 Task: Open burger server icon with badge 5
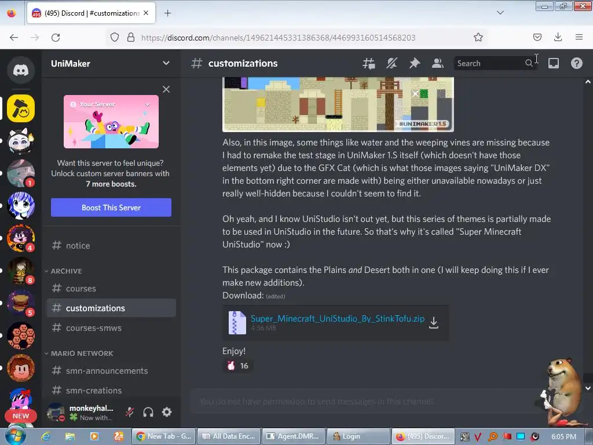pos(21,303)
